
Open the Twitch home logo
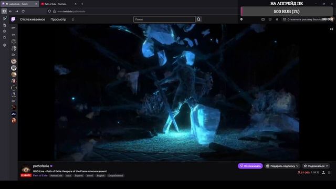pos(13,19)
